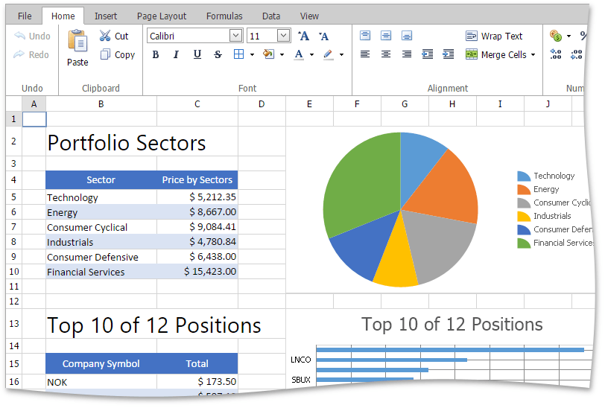
Task: Open the font size 11 dropdown
Action: 284,36
